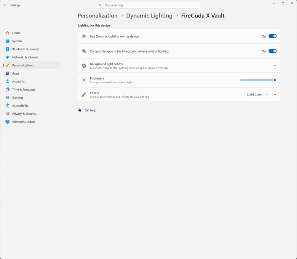Select Network & internet category

(x=32, y=57)
